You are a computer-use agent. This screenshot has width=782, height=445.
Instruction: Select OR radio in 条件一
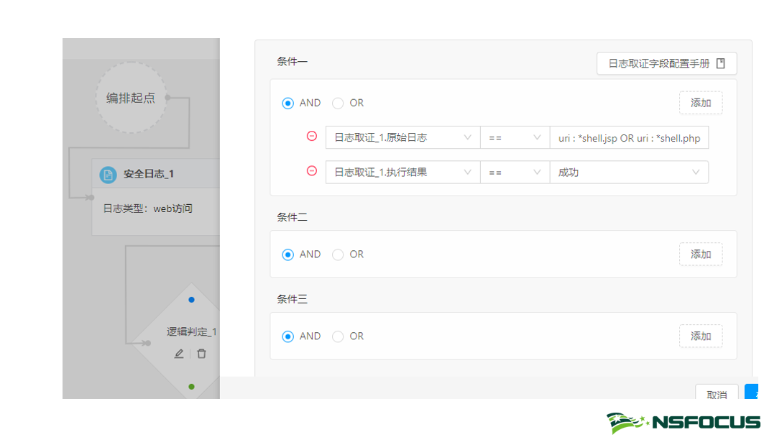click(338, 104)
